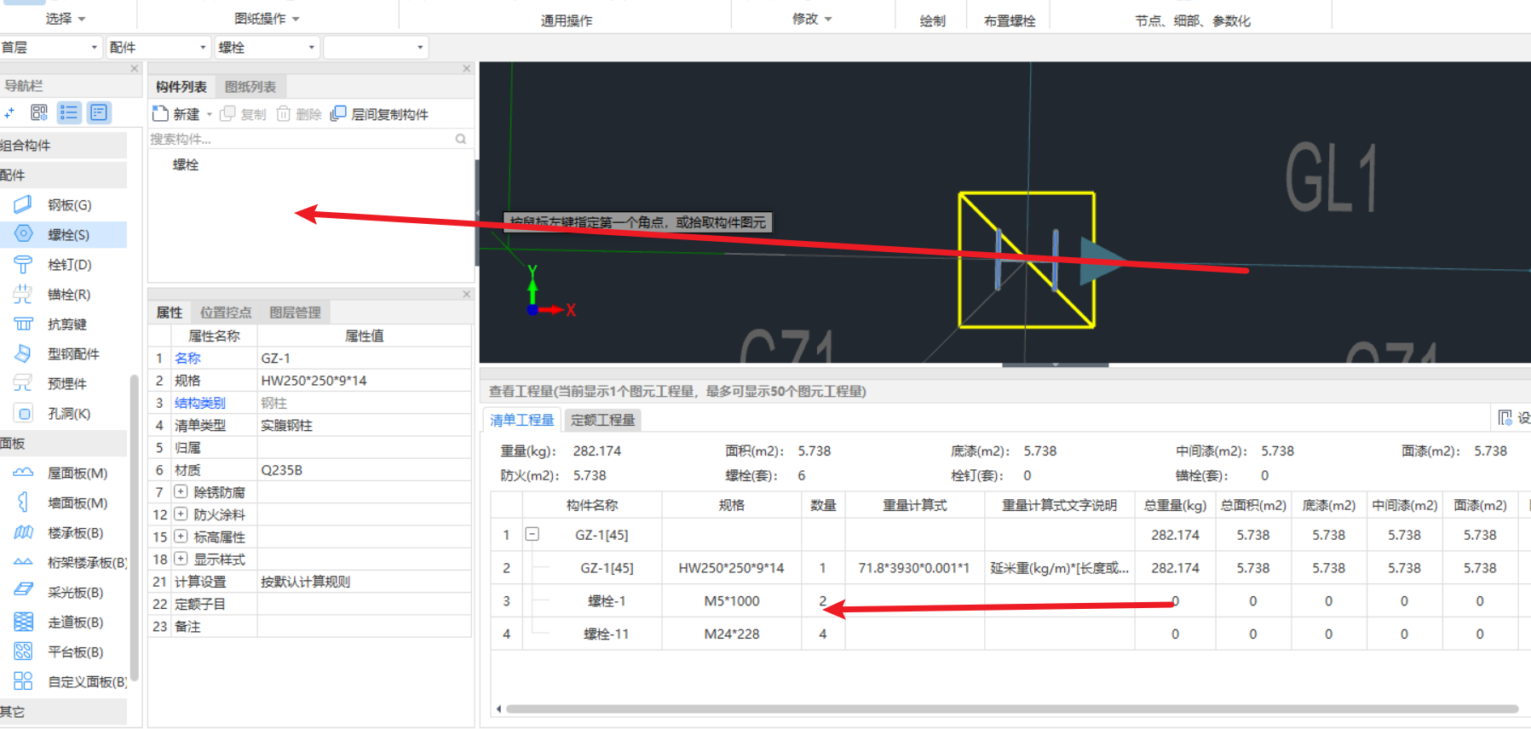This screenshot has height=729, width=1531.
Task: Switch to the 图层管理 tab
Action: pyautogui.click(x=295, y=313)
